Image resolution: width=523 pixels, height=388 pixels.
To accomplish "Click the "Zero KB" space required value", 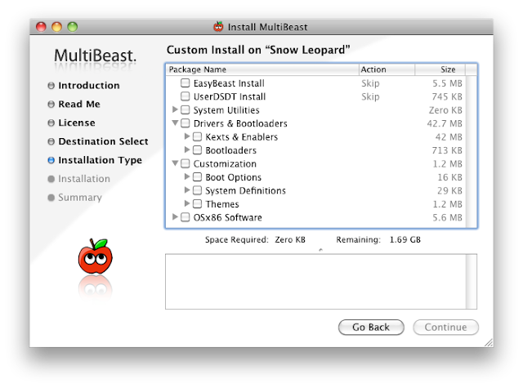I will pos(290,239).
